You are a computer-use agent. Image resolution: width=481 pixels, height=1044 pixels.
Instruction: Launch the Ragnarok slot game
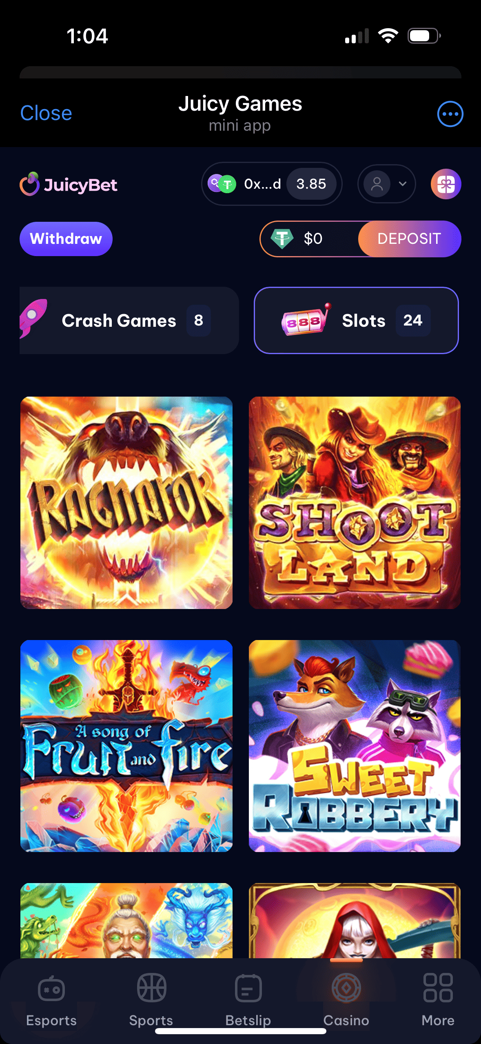[126, 503]
